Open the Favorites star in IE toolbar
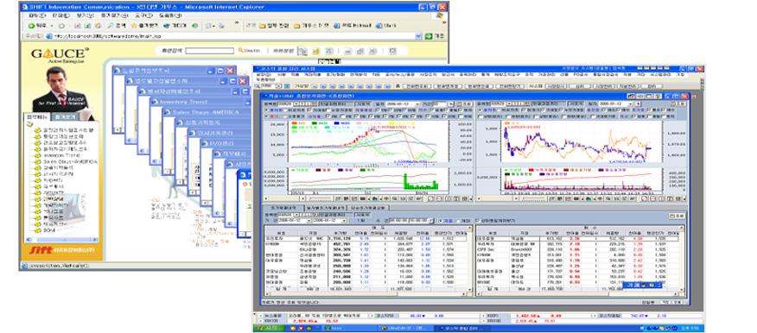 144,25
